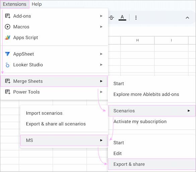196x172 pixels.
Task: Expand the Merge Sheets submenu arrow
Action: point(101,81)
